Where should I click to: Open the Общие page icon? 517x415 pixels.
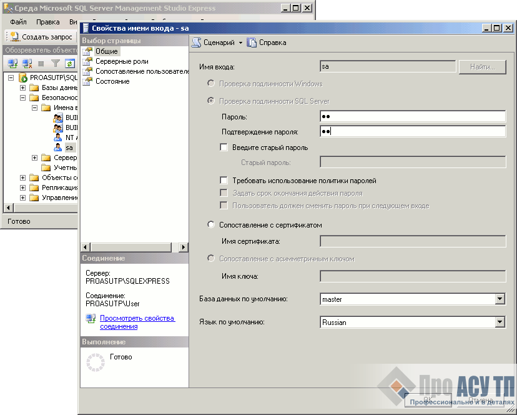click(x=87, y=51)
